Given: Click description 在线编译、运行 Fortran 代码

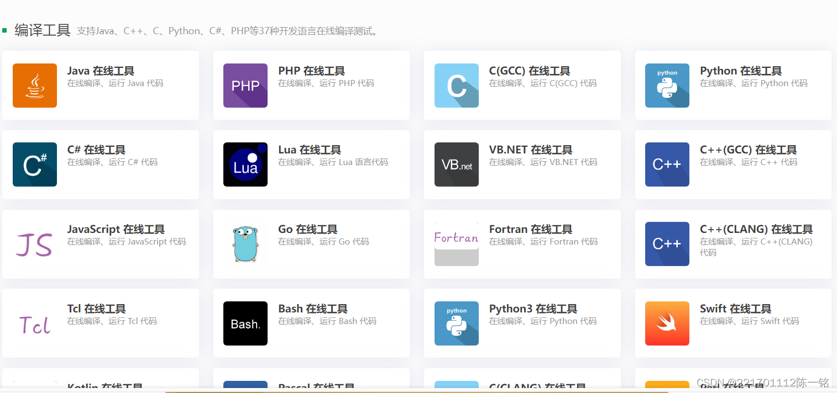Looking at the screenshot, I should pyautogui.click(x=543, y=242).
